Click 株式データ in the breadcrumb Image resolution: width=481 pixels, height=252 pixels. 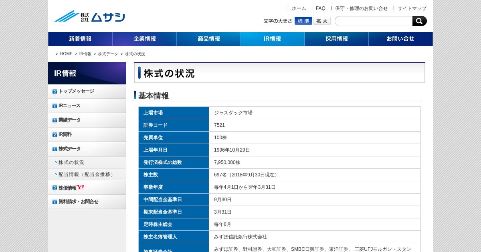click(108, 54)
